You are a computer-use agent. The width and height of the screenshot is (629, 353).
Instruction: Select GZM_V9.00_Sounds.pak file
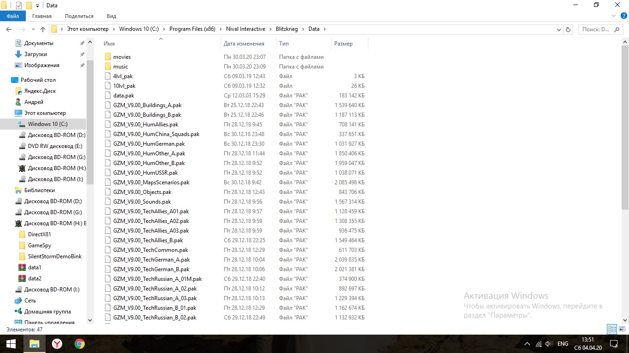142,202
